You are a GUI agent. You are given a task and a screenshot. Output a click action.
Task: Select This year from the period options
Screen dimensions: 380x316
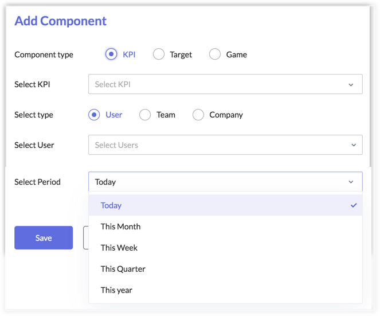tap(116, 290)
